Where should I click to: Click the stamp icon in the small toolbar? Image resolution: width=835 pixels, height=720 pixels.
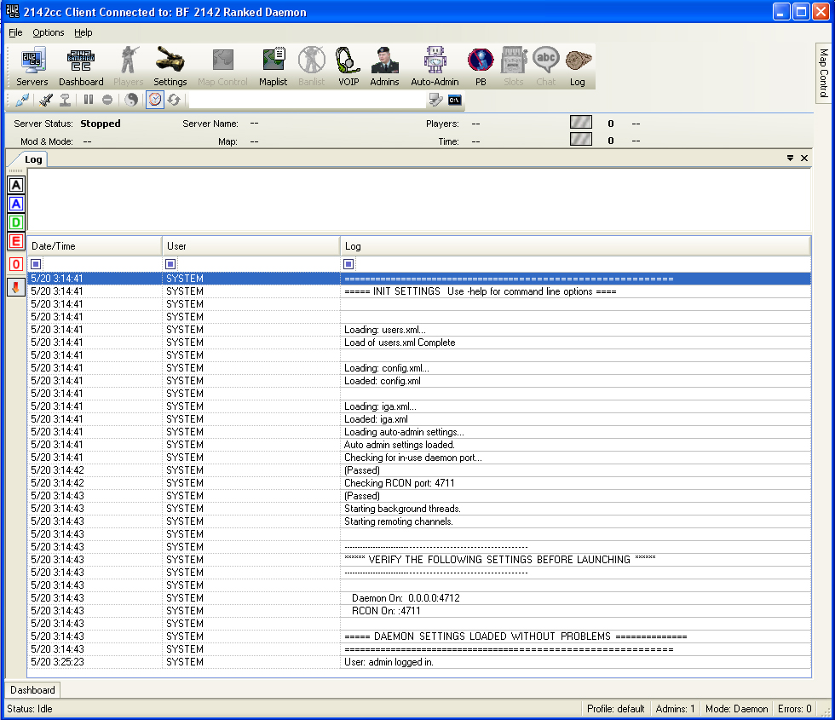pos(65,100)
